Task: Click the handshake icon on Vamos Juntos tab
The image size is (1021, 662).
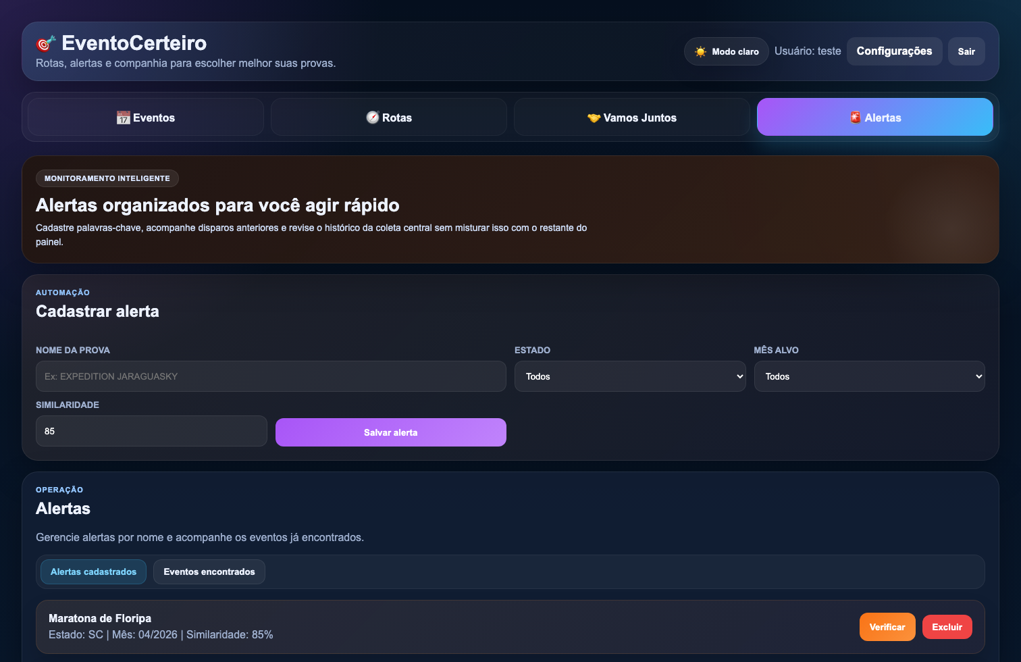Action: tap(595, 117)
